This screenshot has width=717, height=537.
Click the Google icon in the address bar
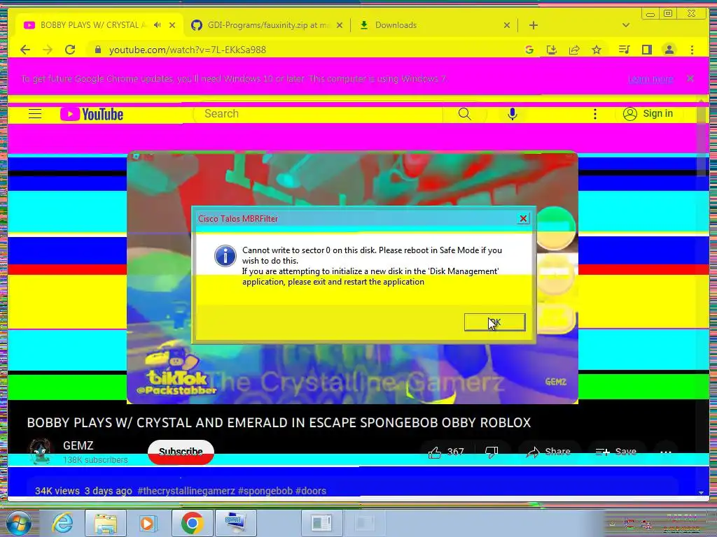[x=529, y=50]
